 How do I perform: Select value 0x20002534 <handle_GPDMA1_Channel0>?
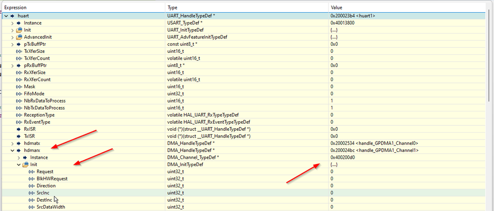click(374, 143)
